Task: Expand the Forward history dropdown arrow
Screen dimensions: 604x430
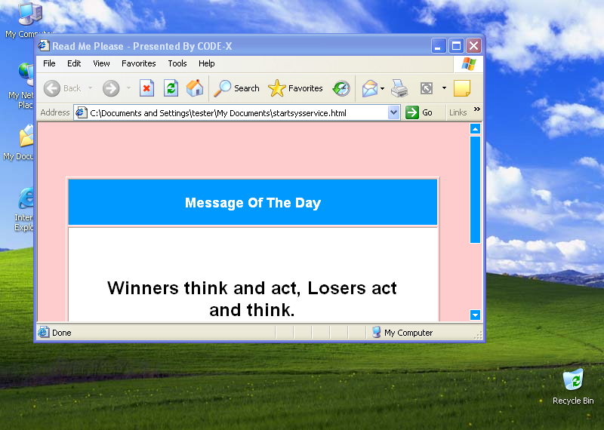Action: click(128, 88)
